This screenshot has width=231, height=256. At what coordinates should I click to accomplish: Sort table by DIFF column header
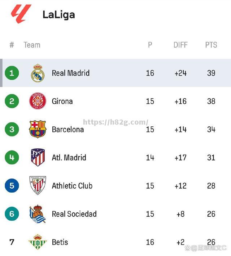click(x=180, y=45)
